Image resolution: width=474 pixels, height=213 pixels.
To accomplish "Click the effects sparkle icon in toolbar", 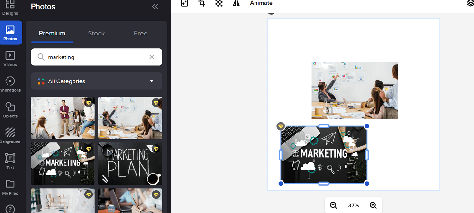I will (184, 3).
